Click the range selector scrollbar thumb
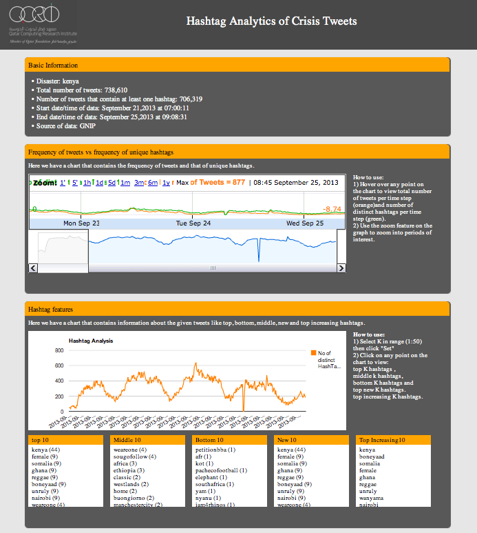This screenshot has height=533, width=477. (212, 268)
